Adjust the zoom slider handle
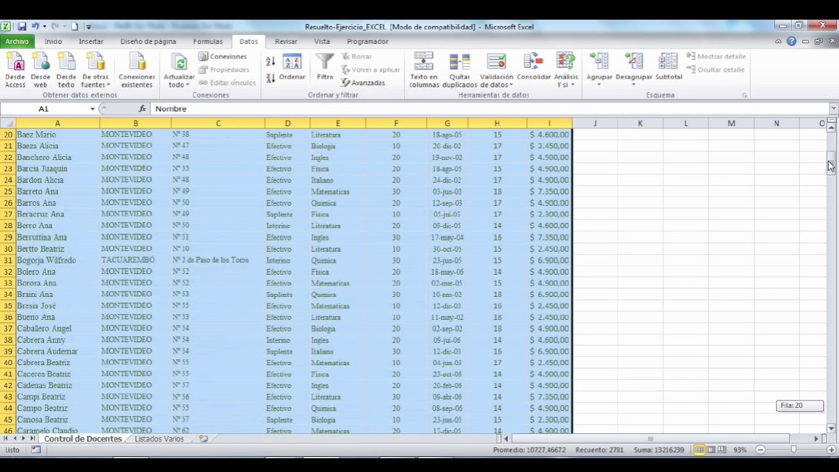Screen dimensions: 839x472 (793, 450)
